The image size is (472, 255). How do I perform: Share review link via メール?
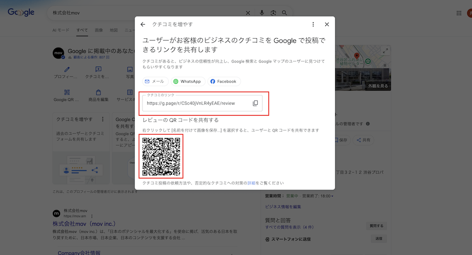pos(155,81)
